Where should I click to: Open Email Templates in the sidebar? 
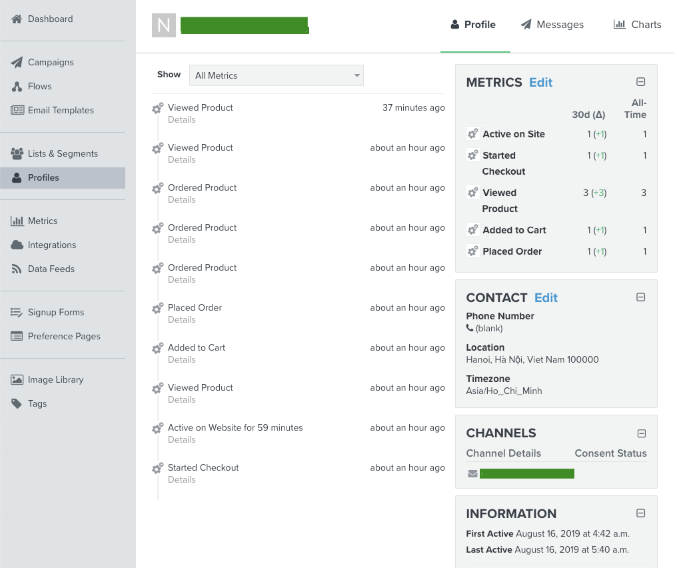pos(61,110)
